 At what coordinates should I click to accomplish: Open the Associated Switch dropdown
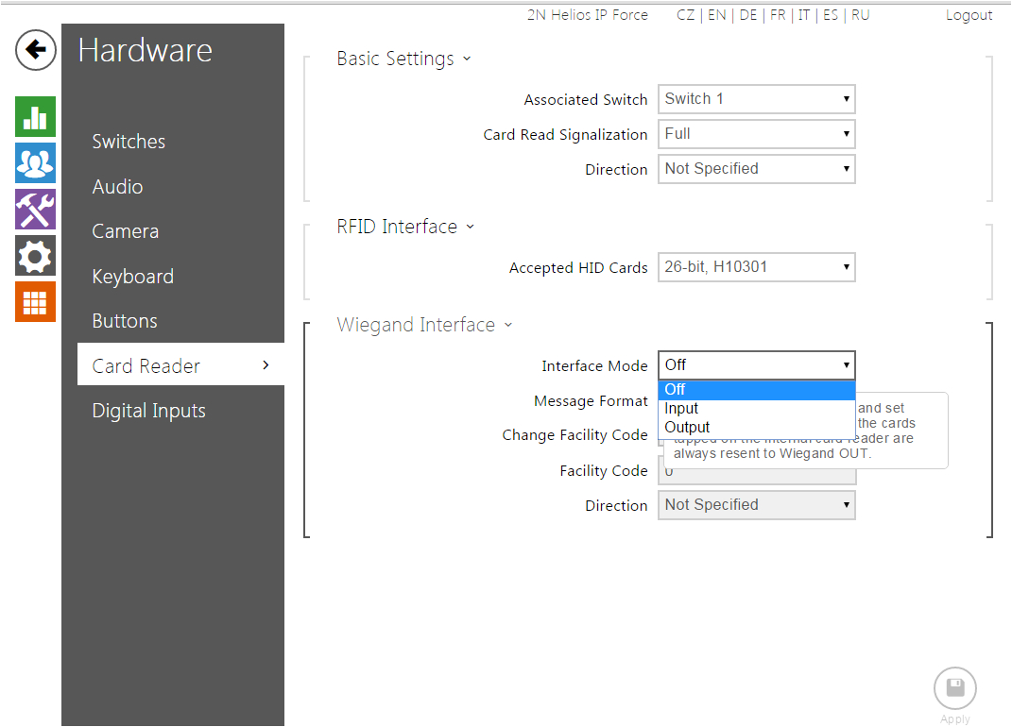point(756,99)
